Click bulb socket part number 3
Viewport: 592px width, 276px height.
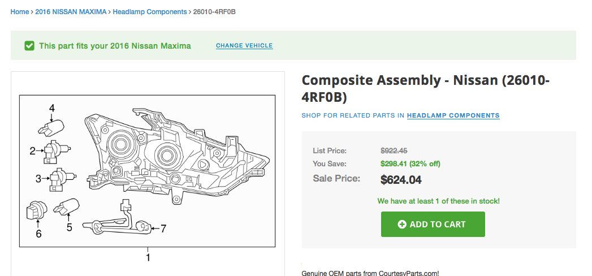[57, 178]
